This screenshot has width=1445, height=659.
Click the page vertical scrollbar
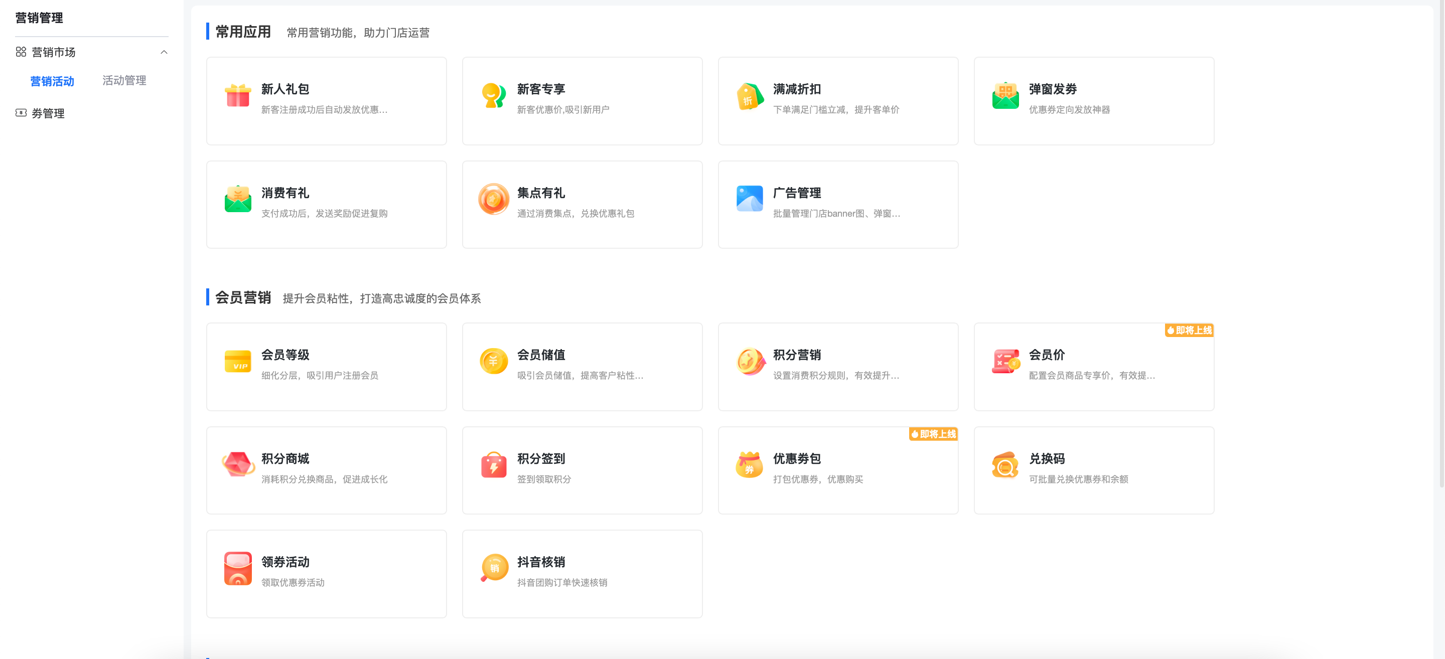pos(1440,241)
